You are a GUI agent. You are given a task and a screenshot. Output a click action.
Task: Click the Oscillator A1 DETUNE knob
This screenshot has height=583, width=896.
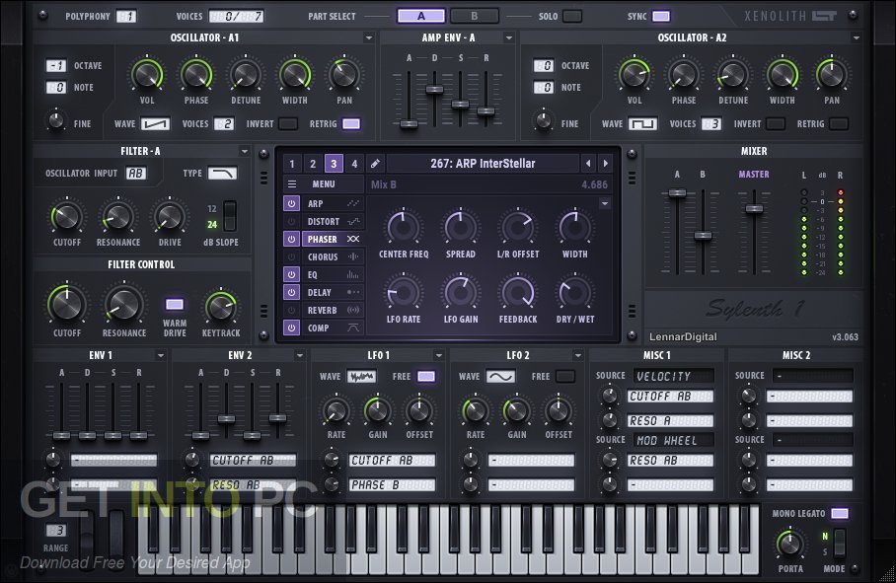246,75
